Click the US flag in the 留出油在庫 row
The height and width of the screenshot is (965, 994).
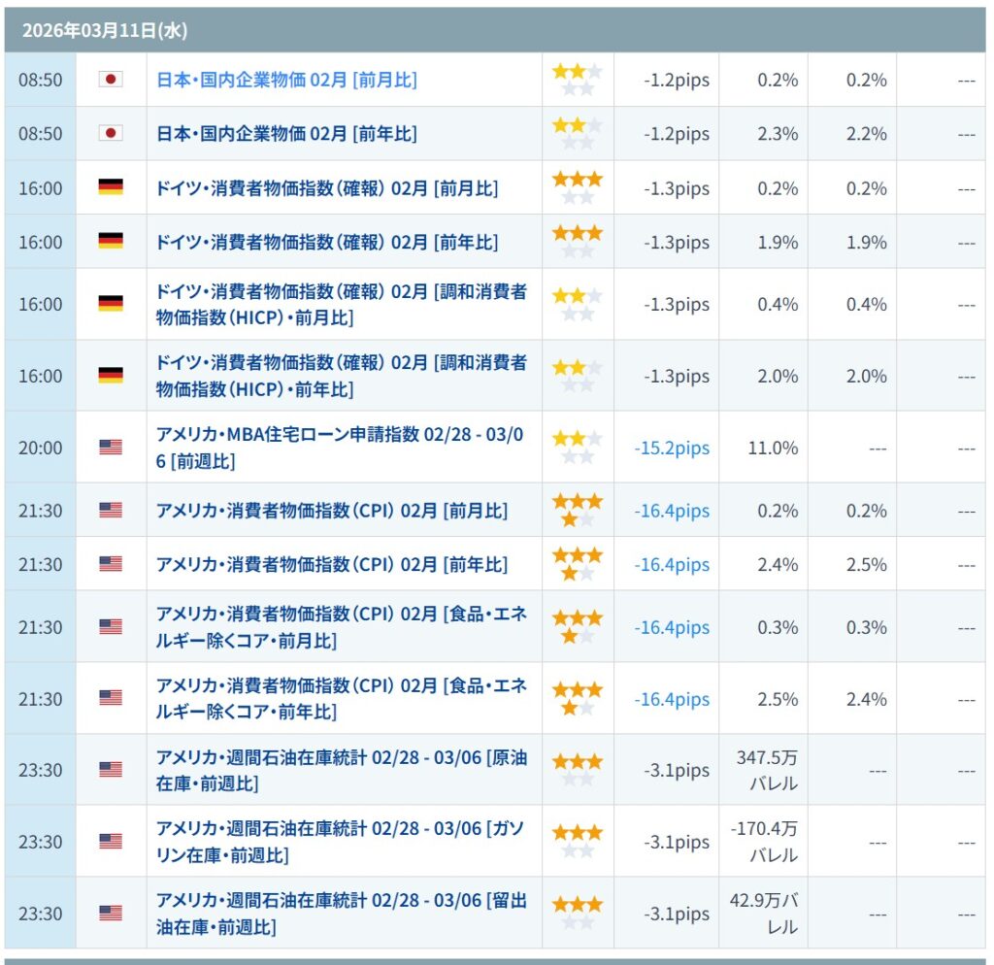pos(111,914)
